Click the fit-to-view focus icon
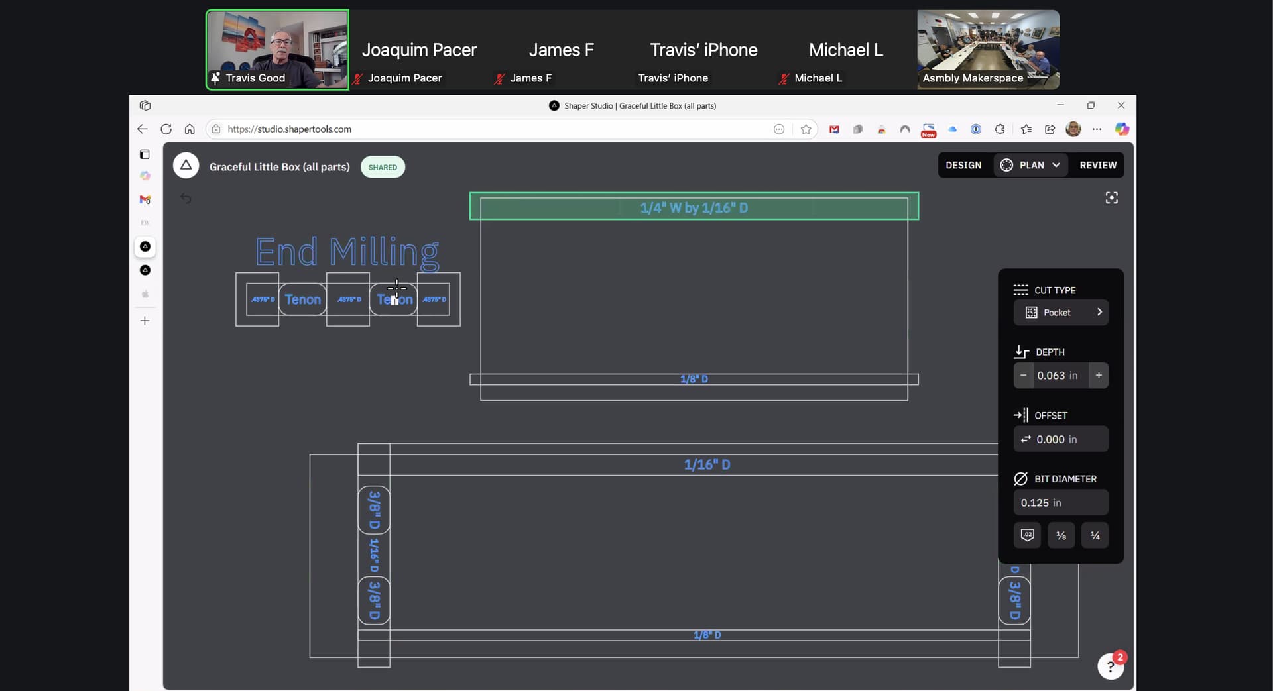Viewport: 1273px width, 691px height. tap(1112, 198)
